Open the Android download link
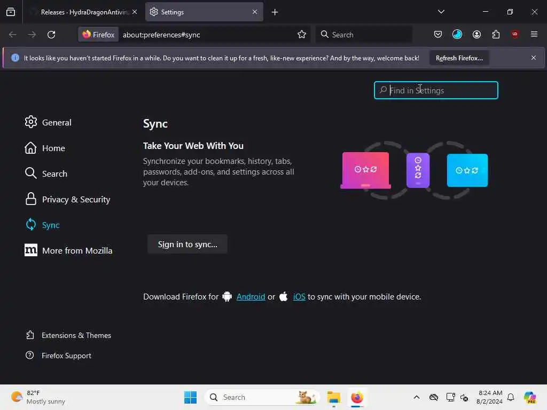547x410 pixels. [x=251, y=297]
